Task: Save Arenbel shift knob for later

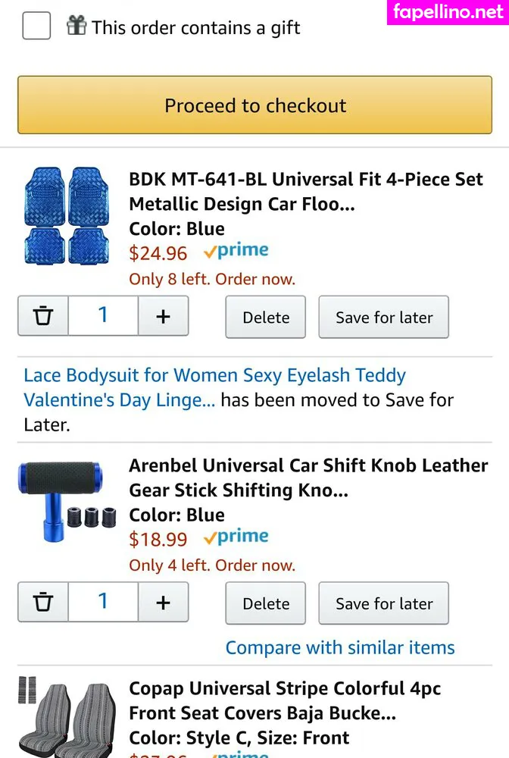Action: click(384, 603)
